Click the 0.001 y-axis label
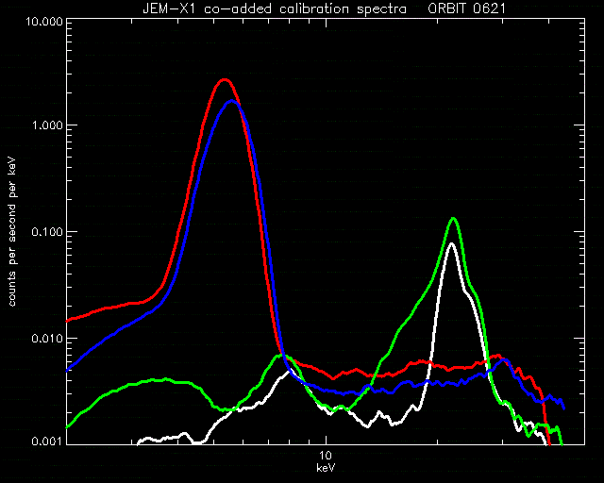Image resolution: width=604 pixels, height=483 pixels. click(x=46, y=441)
